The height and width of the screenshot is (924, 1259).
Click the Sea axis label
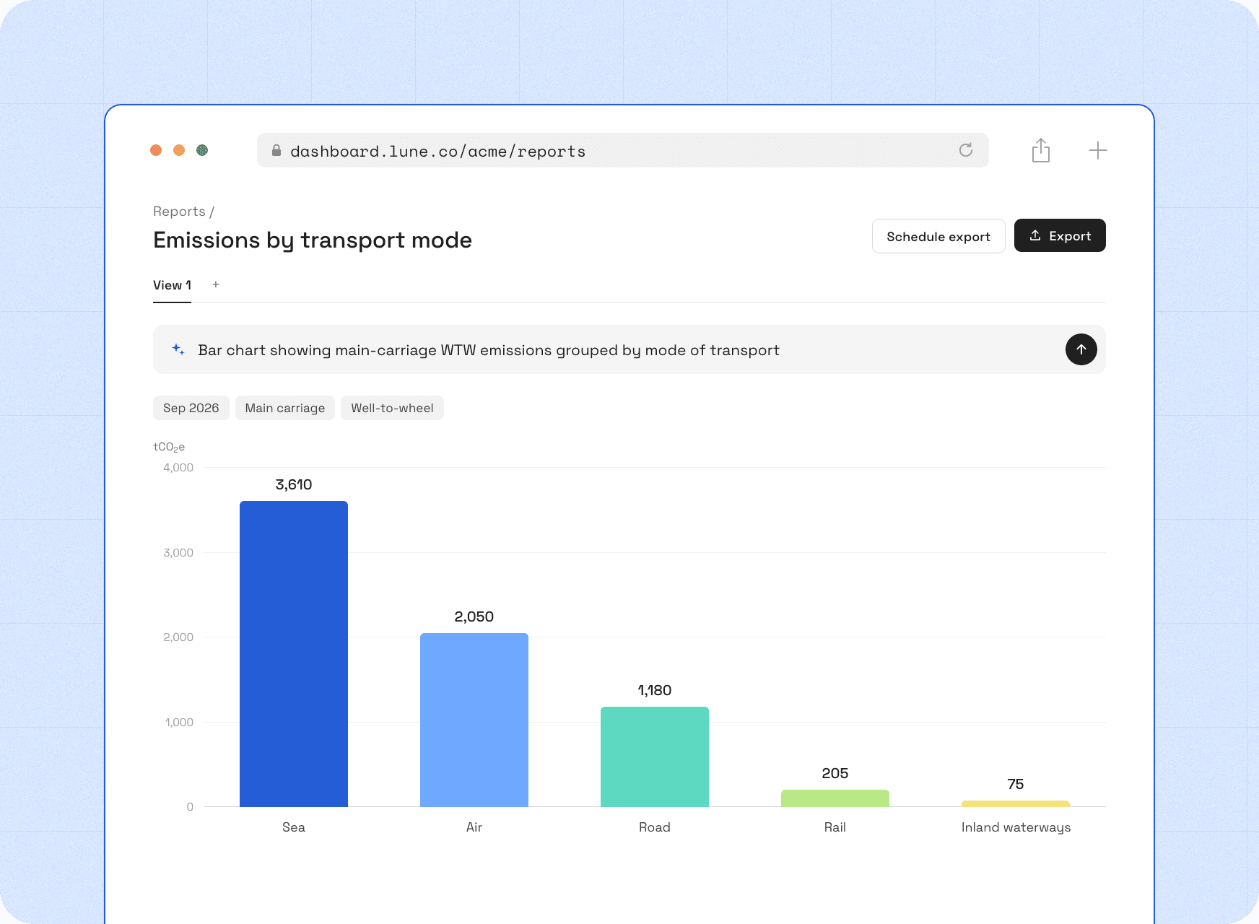point(294,827)
